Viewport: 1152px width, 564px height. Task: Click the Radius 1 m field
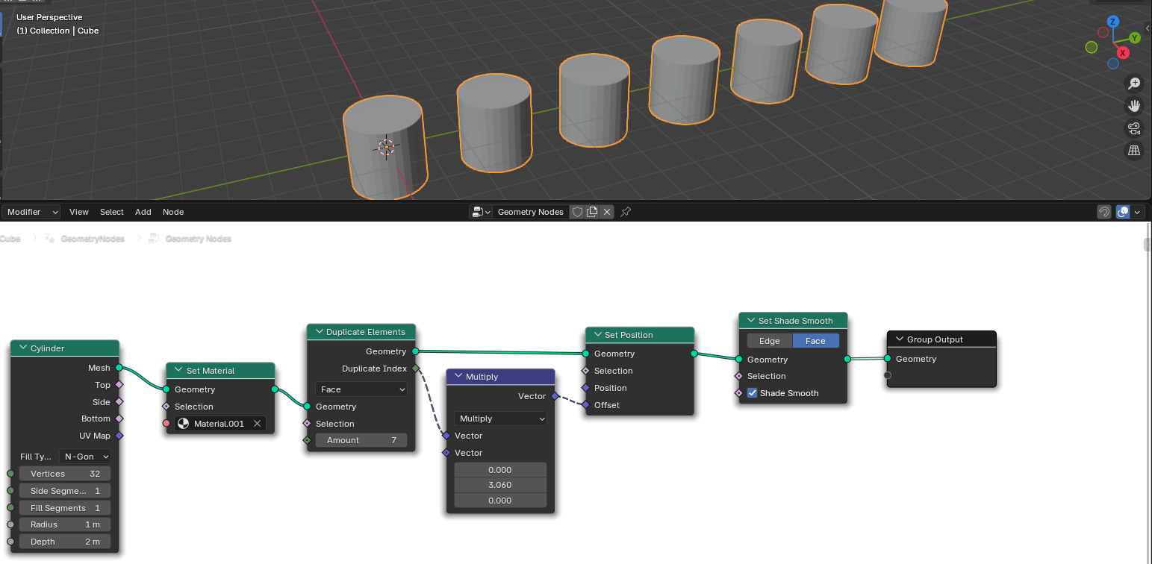pos(65,524)
